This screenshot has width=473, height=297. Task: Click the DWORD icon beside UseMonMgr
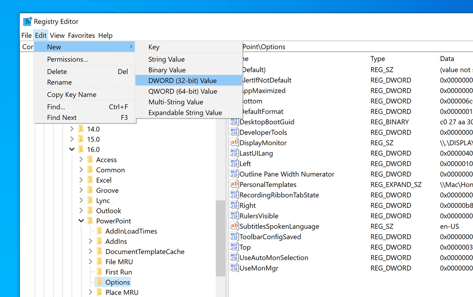tap(234, 268)
